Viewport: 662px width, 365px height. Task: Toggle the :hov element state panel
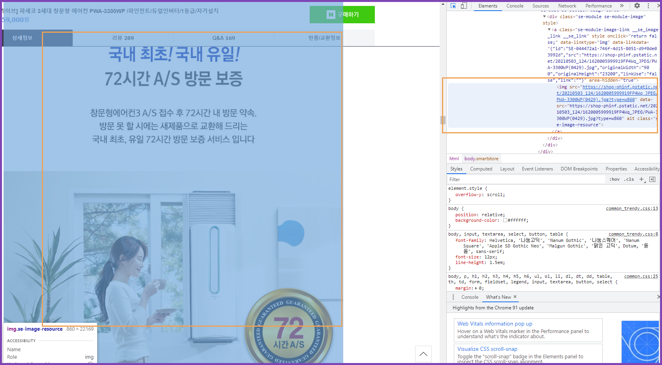click(x=615, y=179)
